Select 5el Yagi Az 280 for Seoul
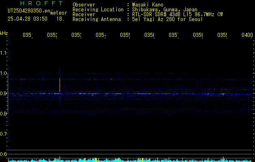 coord(167,19)
